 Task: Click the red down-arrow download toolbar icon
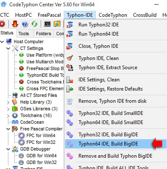click(x=15, y=24)
